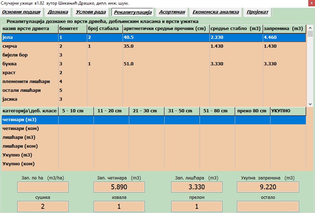Click the 31 - 50 cm column header
Screen dimensions: 315x213
182,111
